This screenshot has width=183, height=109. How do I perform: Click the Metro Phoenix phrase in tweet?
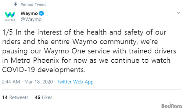click(x=35, y=60)
